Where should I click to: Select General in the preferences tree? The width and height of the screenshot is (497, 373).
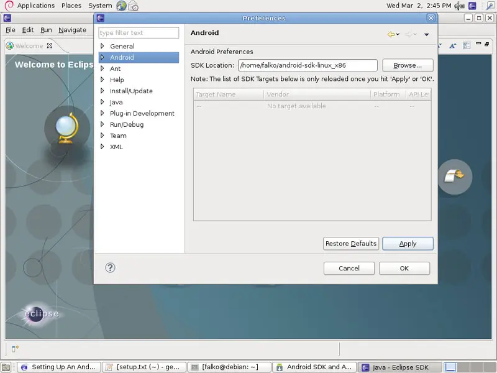click(122, 46)
